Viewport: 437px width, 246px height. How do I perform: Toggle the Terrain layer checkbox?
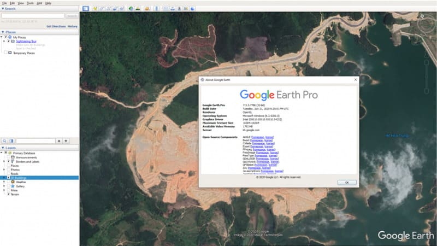[x=9, y=194]
